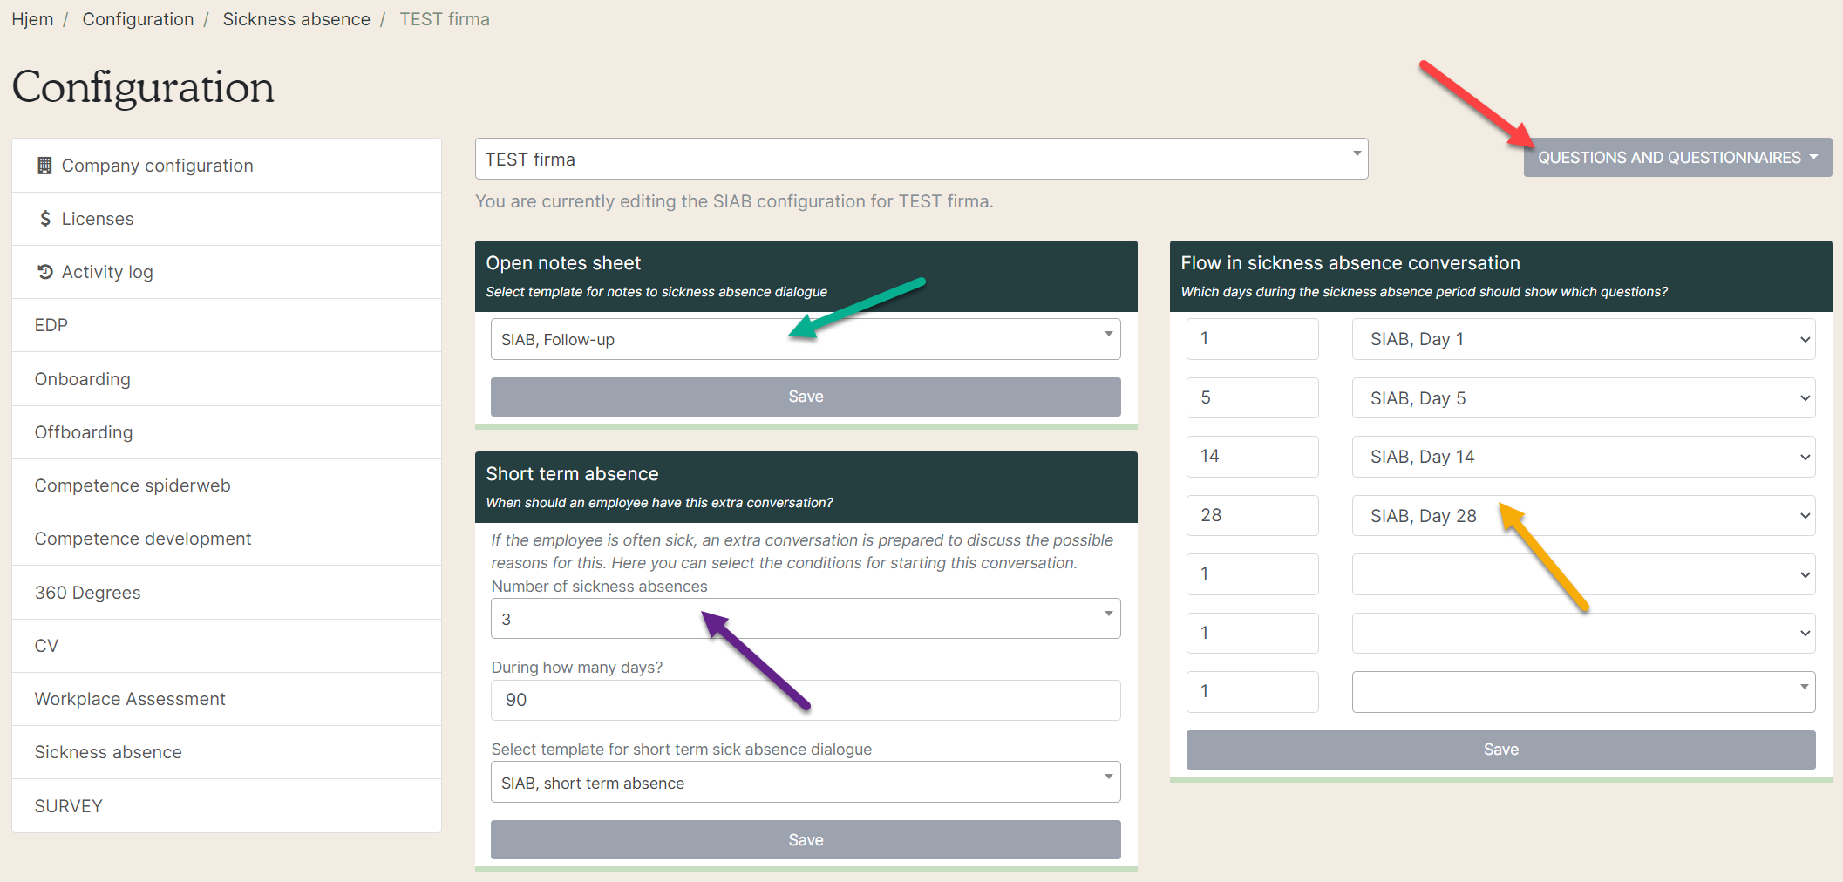Navigate to Hjem via the breadcrumb
The image size is (1843, 882).
point(31,18)
